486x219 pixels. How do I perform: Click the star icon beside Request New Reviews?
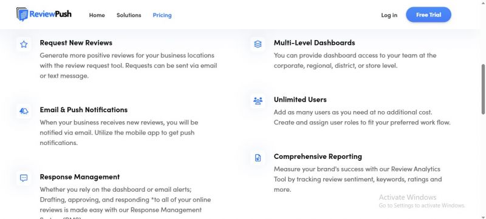(x=24, y=44)
